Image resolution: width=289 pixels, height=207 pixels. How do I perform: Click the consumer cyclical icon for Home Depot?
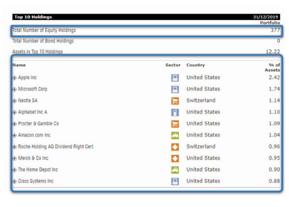pos(175,170)
